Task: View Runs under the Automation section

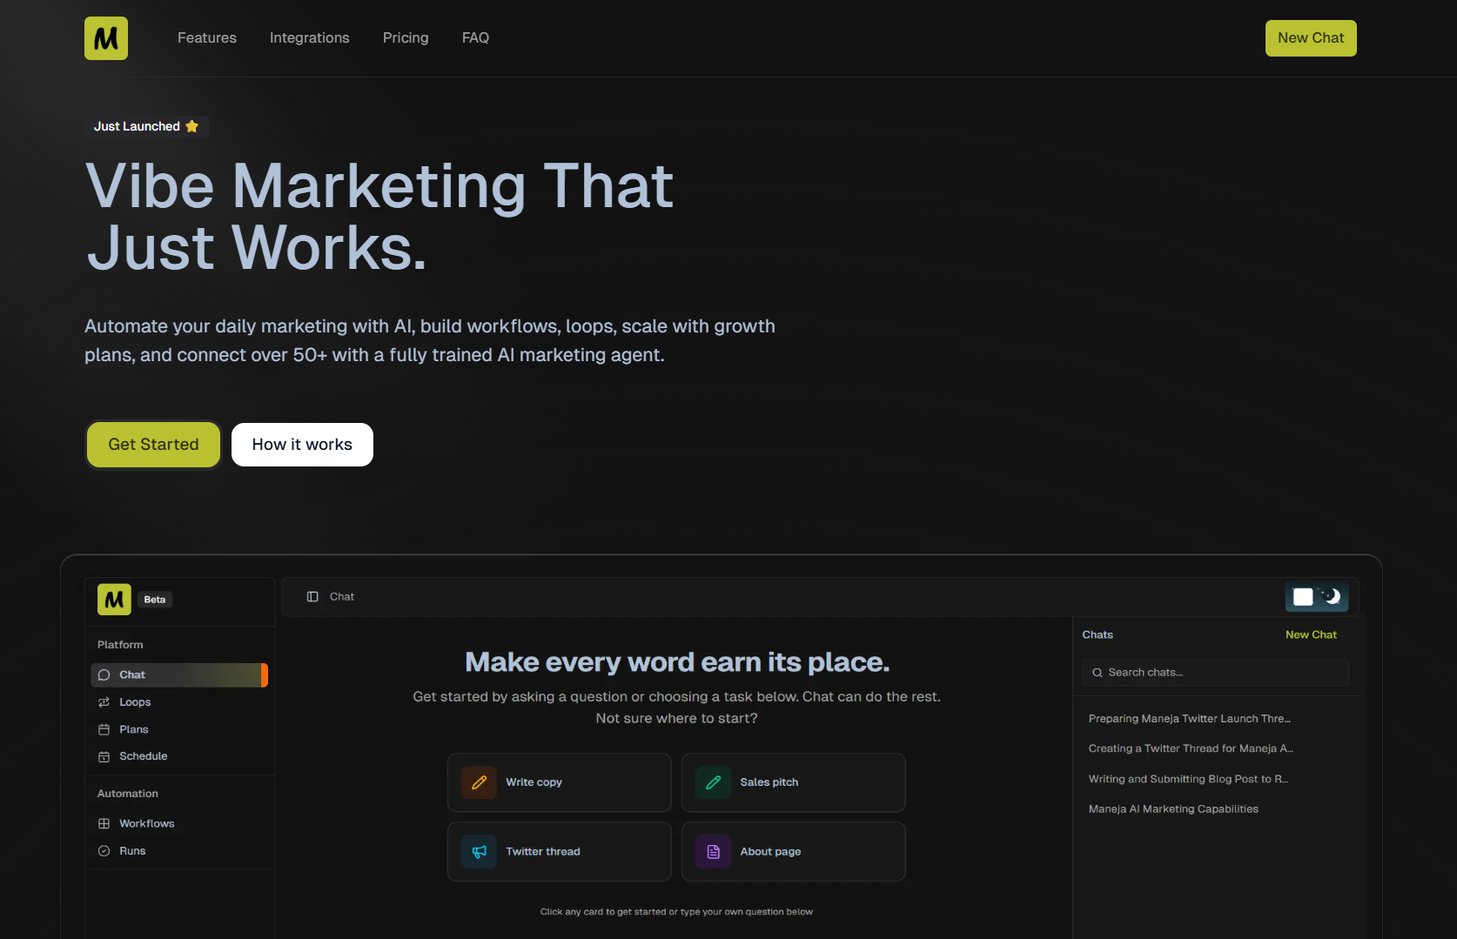Action: click(x=132, y=850)
